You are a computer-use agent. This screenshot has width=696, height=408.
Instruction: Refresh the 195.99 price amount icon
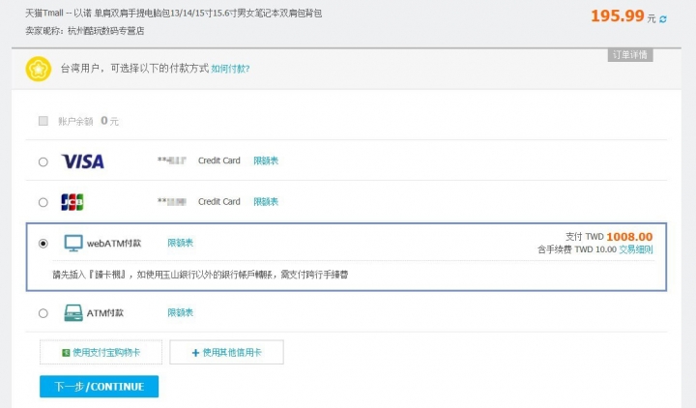point(663,19)
